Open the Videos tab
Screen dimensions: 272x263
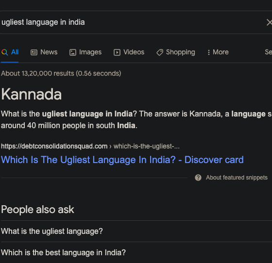pyautogui.click(x=129, y=52)
